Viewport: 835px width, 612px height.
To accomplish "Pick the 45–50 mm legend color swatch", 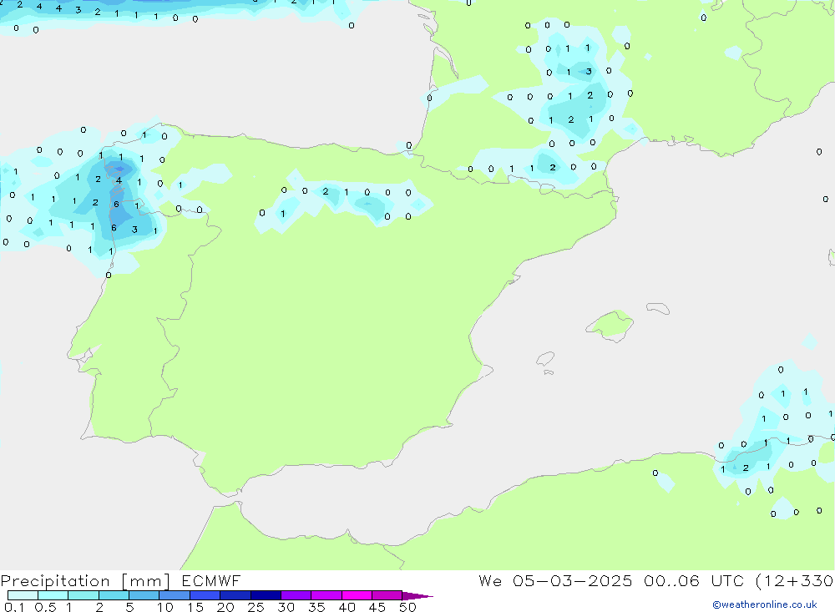I will (x=387, y=595).
